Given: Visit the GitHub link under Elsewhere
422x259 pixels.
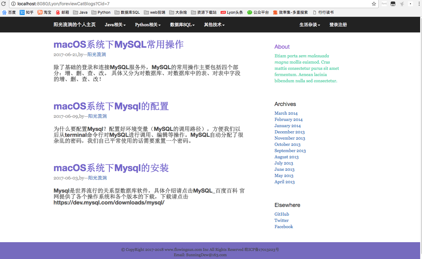Looking at the screenshot, I should [282, 214].
